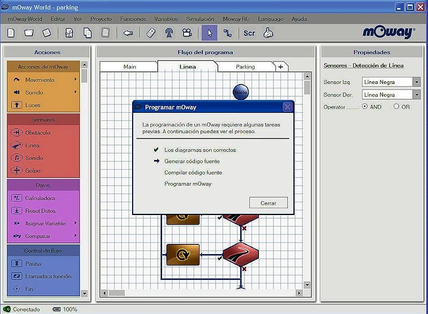Viewport: 428px width, 314px height.
Task: Select the Luces action icon
Action: 16,105
